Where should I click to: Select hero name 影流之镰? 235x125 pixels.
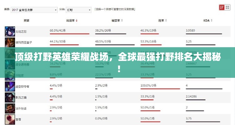[x=21, y=97]
